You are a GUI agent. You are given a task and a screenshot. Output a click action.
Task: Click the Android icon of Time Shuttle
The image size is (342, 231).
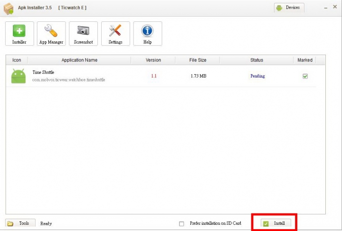point(19,76)
